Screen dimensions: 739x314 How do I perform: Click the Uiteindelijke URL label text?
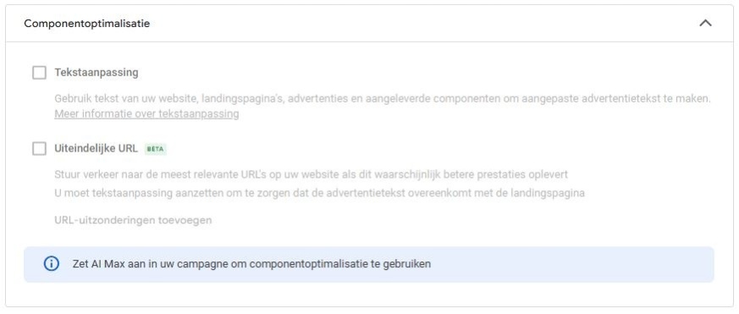pyautogui.click(x=97, y=148)
